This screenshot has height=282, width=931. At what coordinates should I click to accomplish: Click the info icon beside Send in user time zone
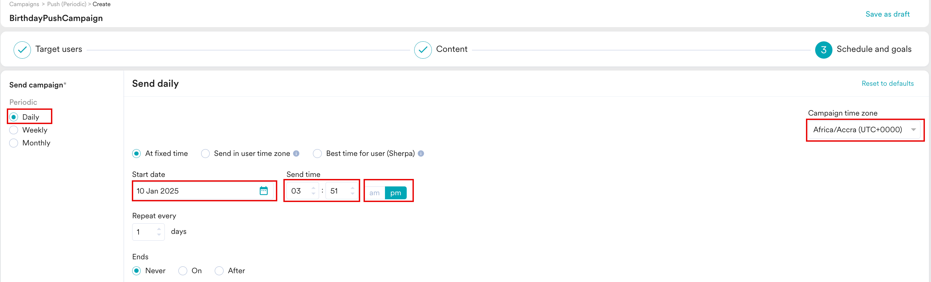296,154
